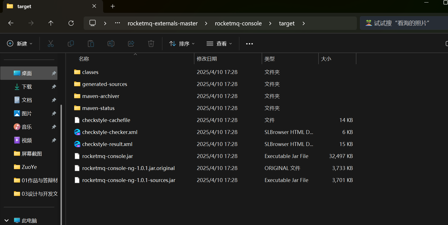Open the 排序 (Sort) dropdown

tap(182, 44)
